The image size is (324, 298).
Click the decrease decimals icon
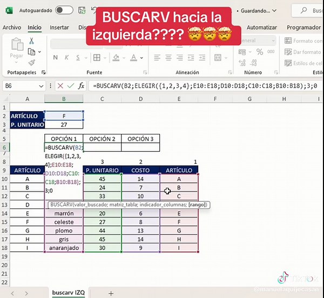[x=254, y=63]
